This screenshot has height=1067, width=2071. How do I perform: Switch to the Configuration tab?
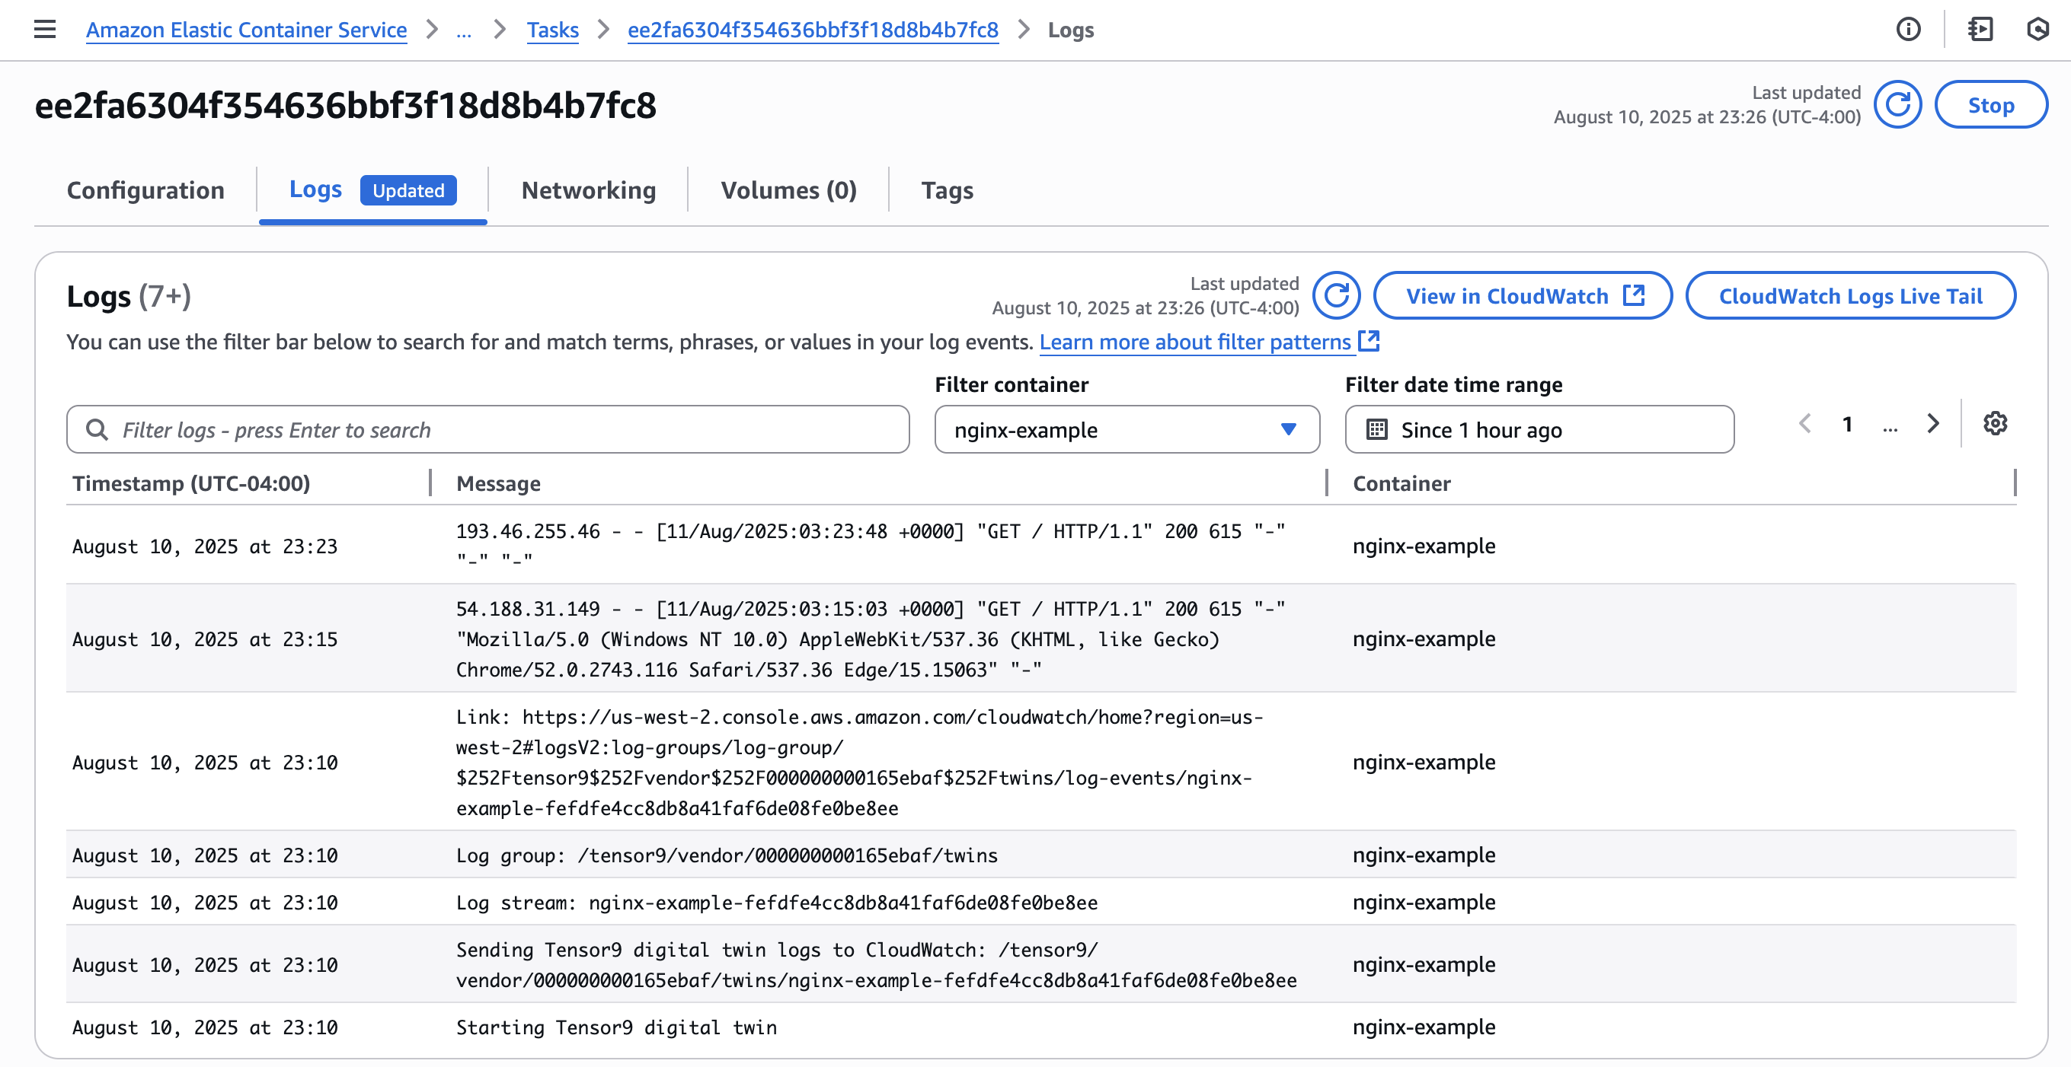(145, 190)
